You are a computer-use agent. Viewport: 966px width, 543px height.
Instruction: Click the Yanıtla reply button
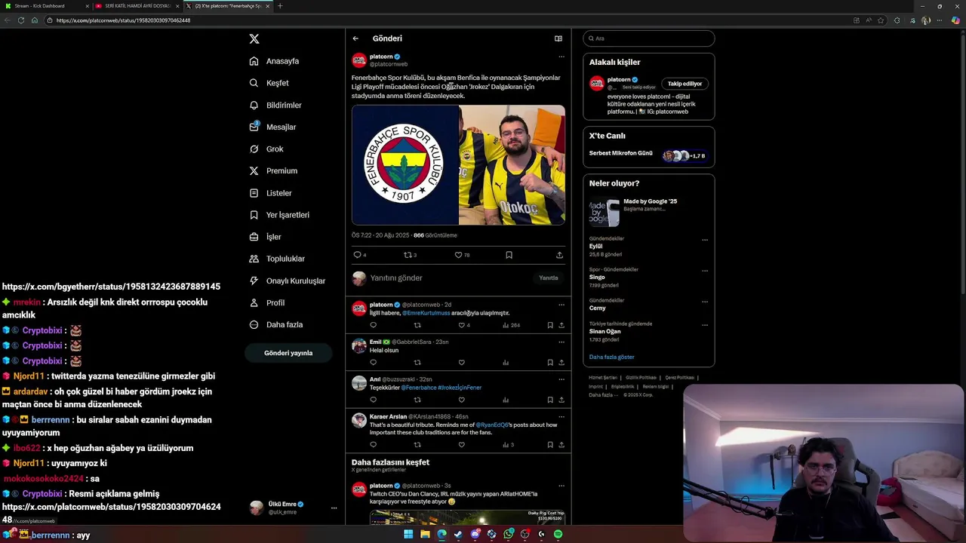click(549, 278)
